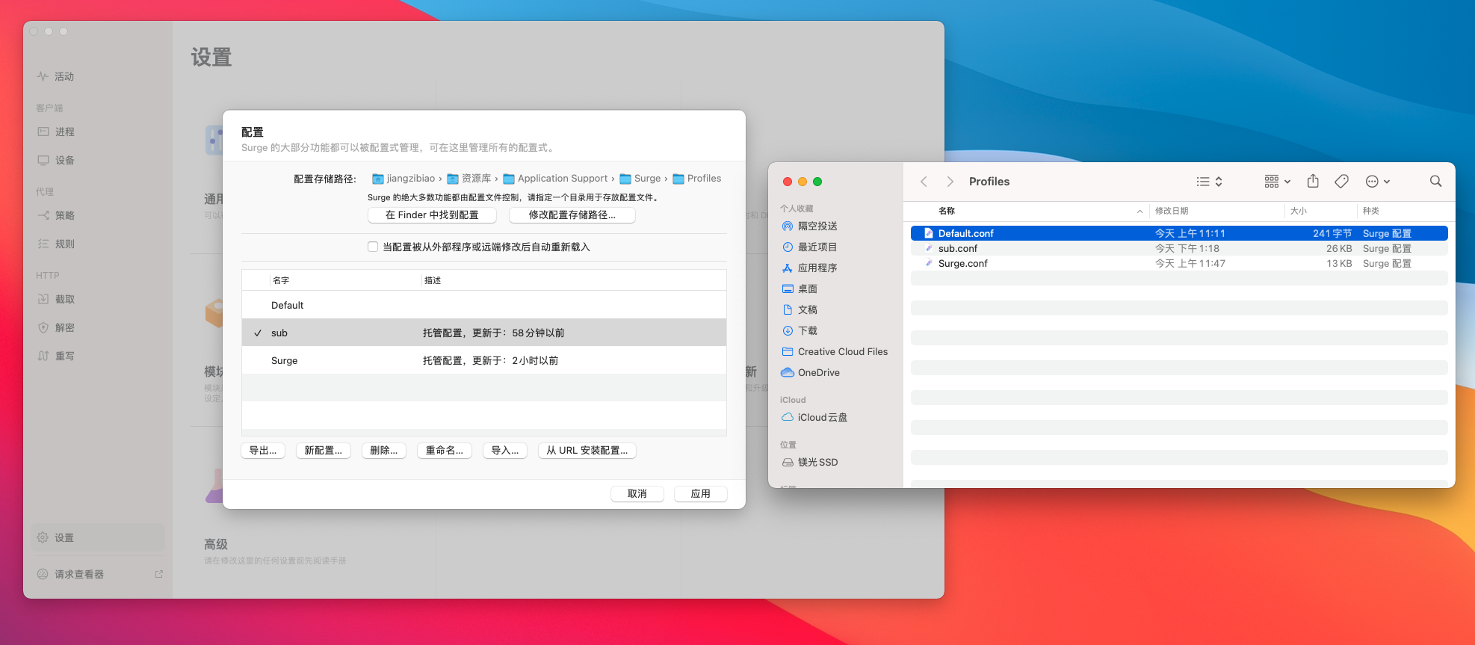This screenshot has height=645, width=1475.
Task: Click the Tags icon in Finder toolbar
Action: click(x=1341, y=182)
